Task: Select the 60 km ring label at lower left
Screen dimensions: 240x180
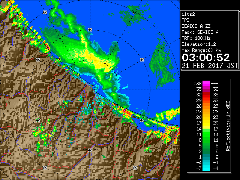Action: 45,168
